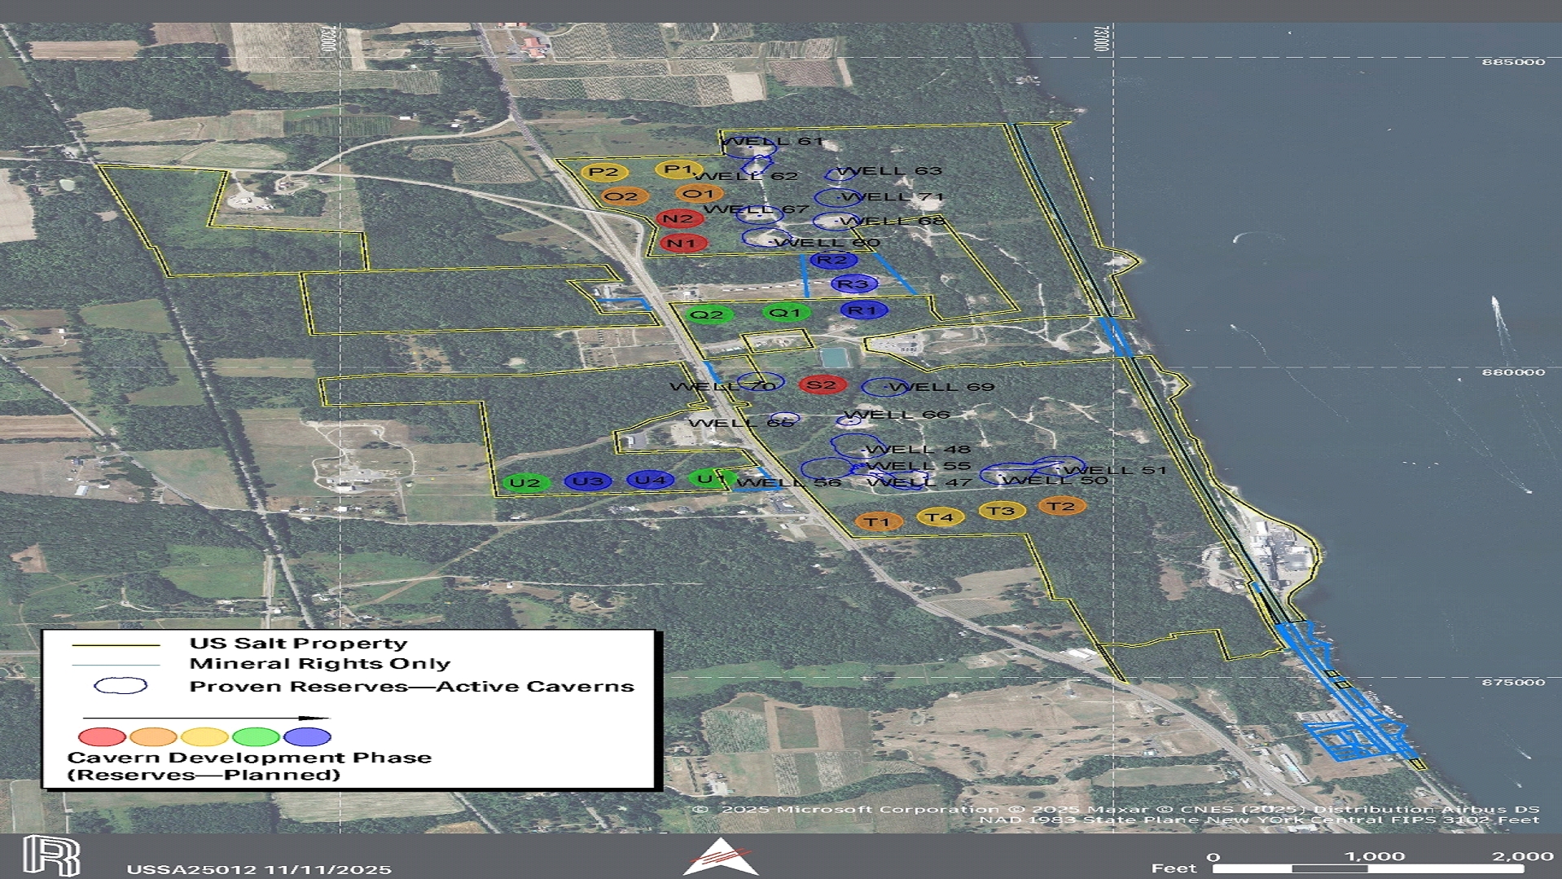Screen dimensions: 1562x879
Task: Select the blue U3 cavern marker
Action: [588, 481]
